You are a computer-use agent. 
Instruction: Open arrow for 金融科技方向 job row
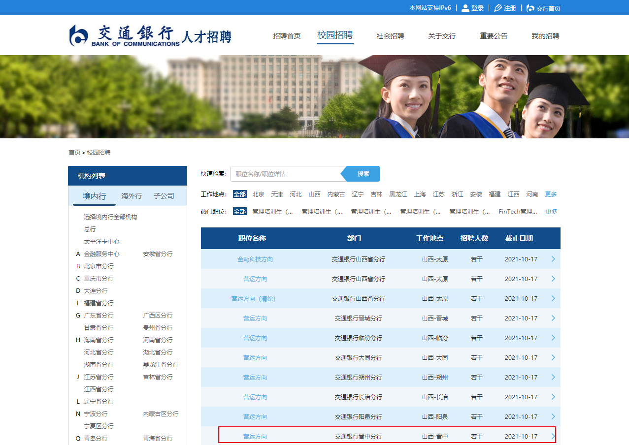coord(553,259)
